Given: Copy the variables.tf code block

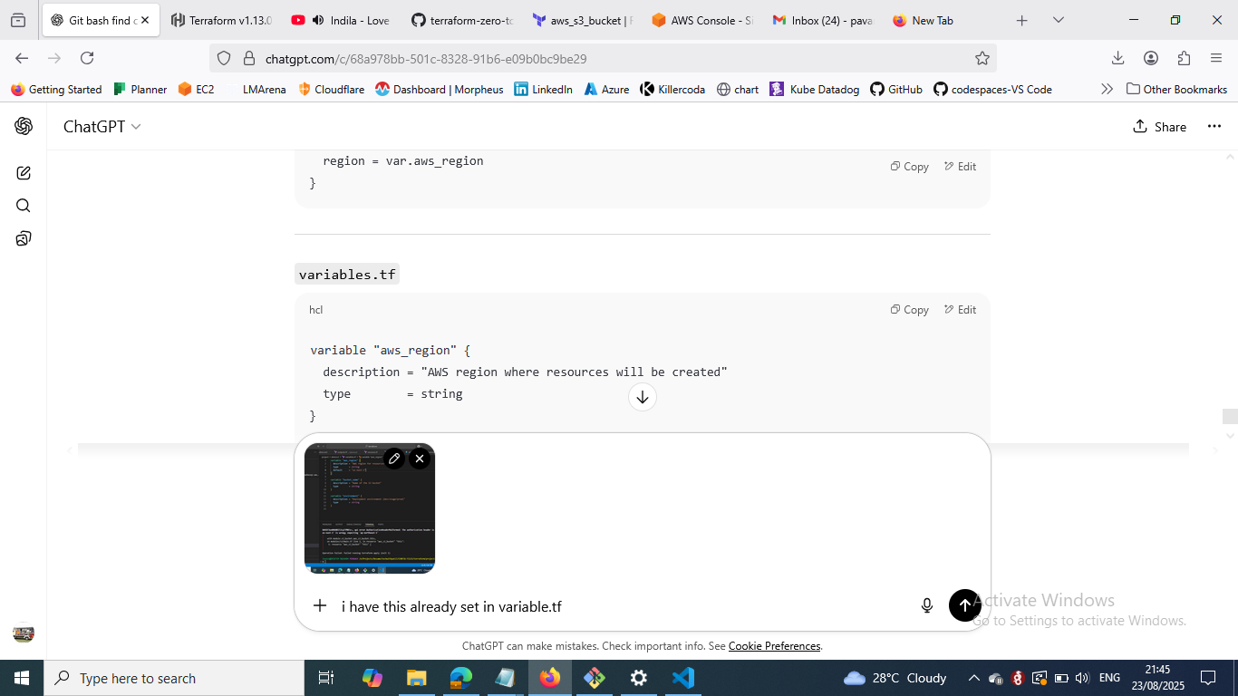Looking at the screenshot, I should tap(910, 310).
